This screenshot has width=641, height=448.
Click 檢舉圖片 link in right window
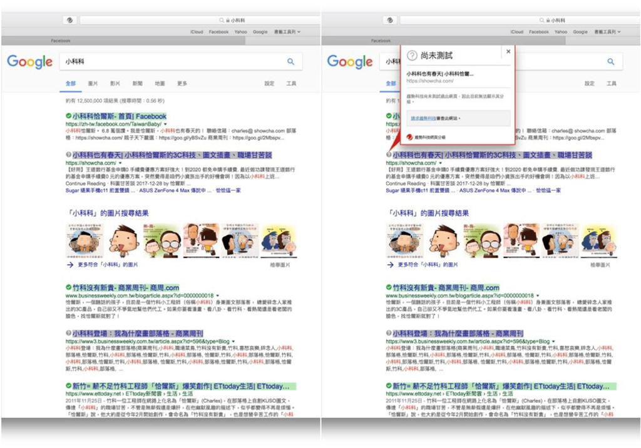pos(600,265)
